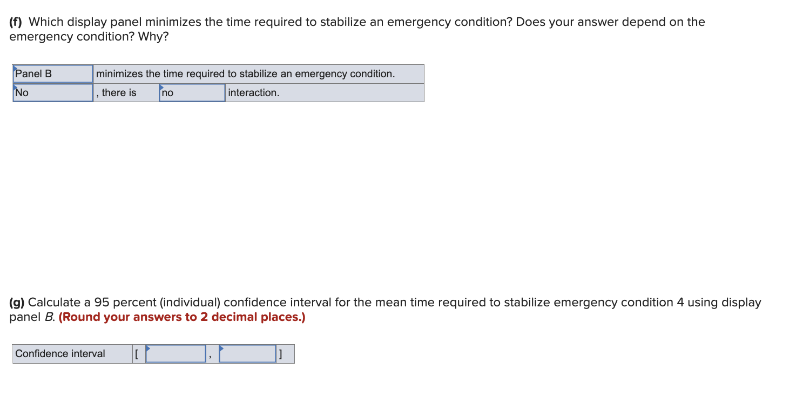
Task: Select the upper confidence interval input box
Action: [x=247, y=353]
